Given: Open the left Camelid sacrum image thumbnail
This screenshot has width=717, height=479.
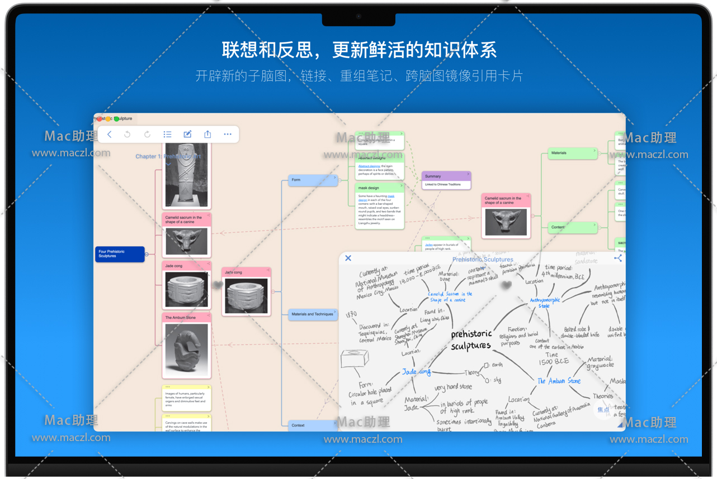Looking at the screenshot, I should 187,241.
